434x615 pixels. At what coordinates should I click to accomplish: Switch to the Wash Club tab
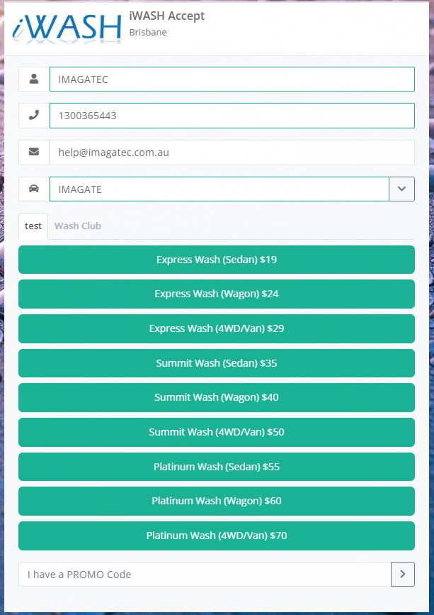(78, 226)
